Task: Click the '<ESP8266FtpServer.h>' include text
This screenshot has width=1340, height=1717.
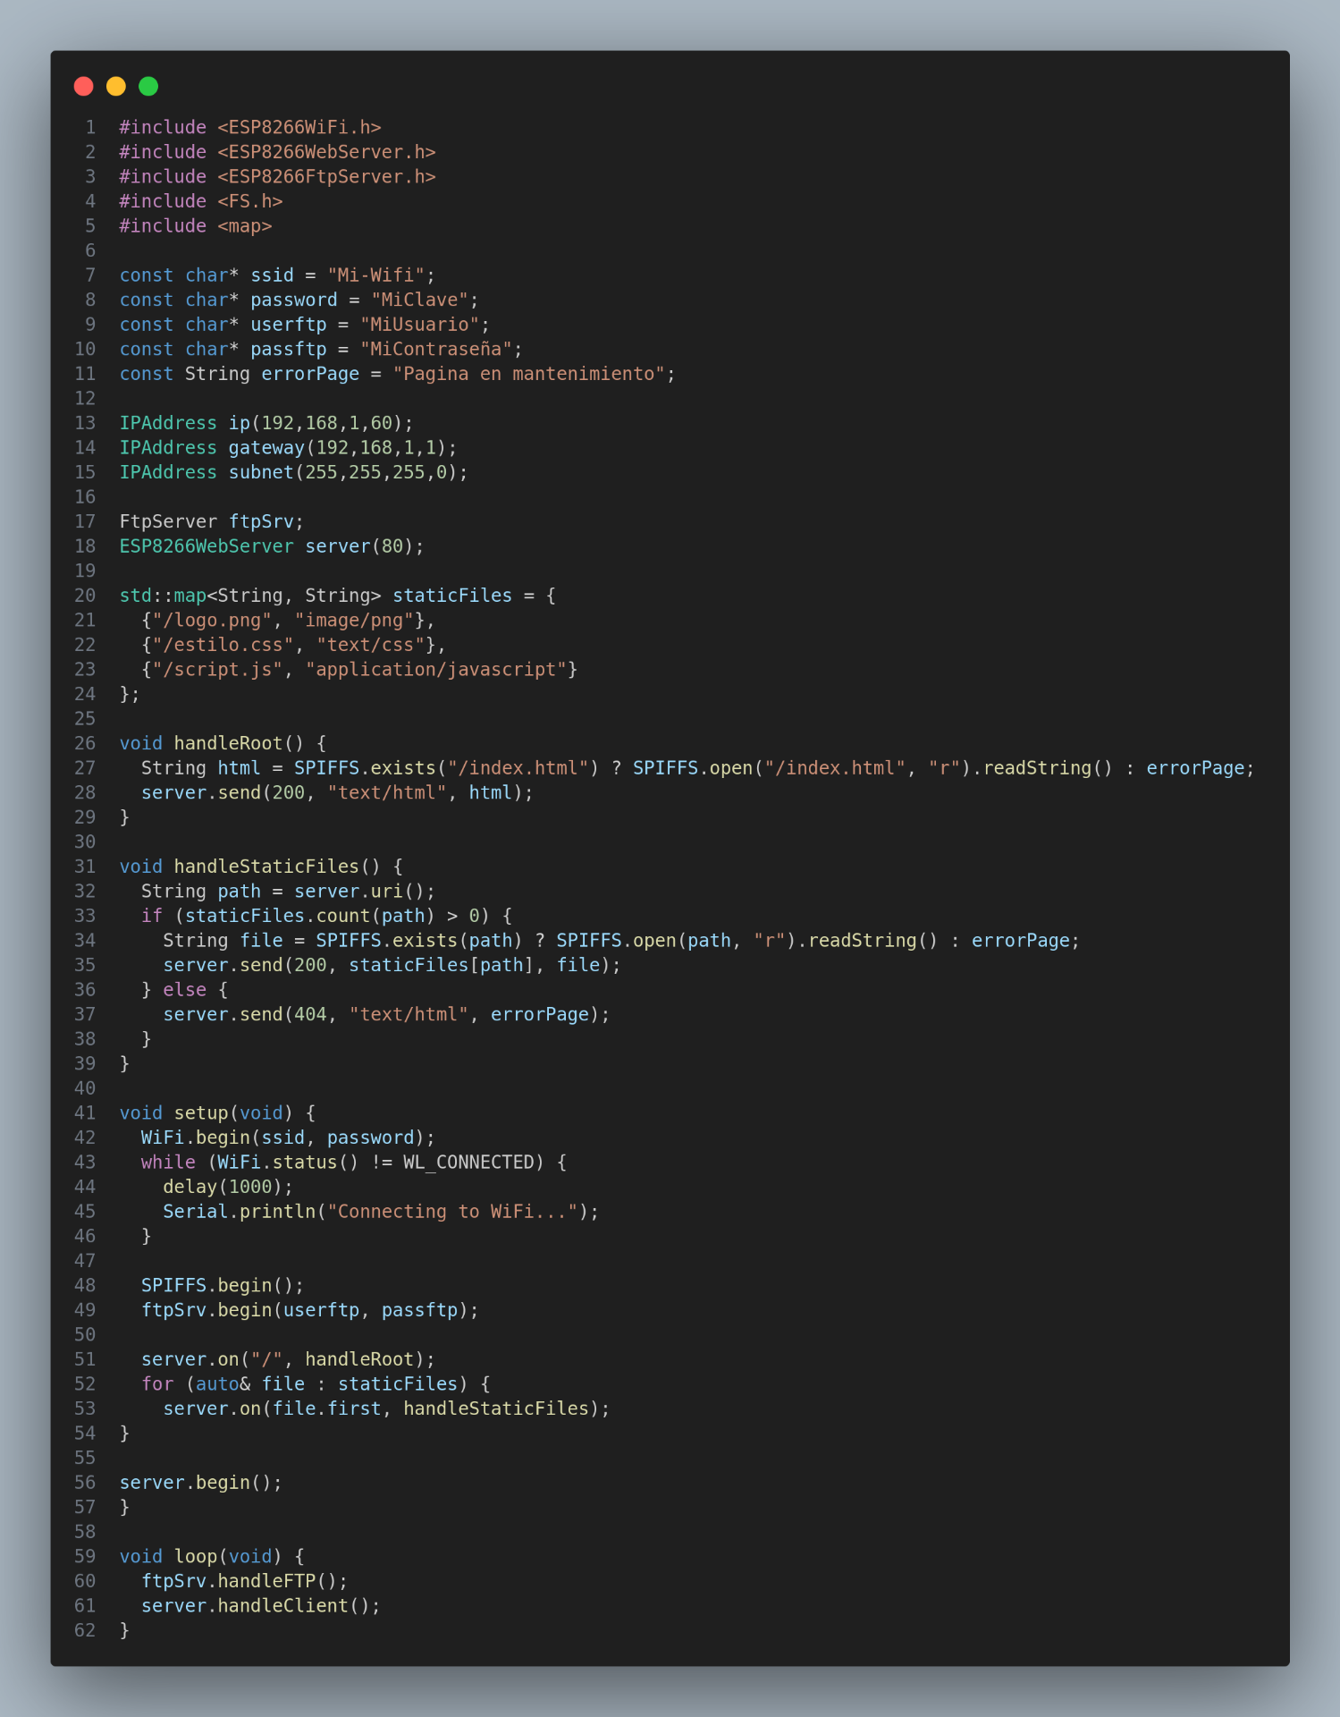Action: click(327, 176)
